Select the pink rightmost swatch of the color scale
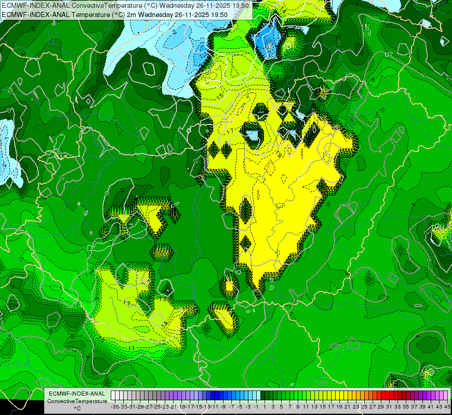452x415 pixels. tap(446, 396)
